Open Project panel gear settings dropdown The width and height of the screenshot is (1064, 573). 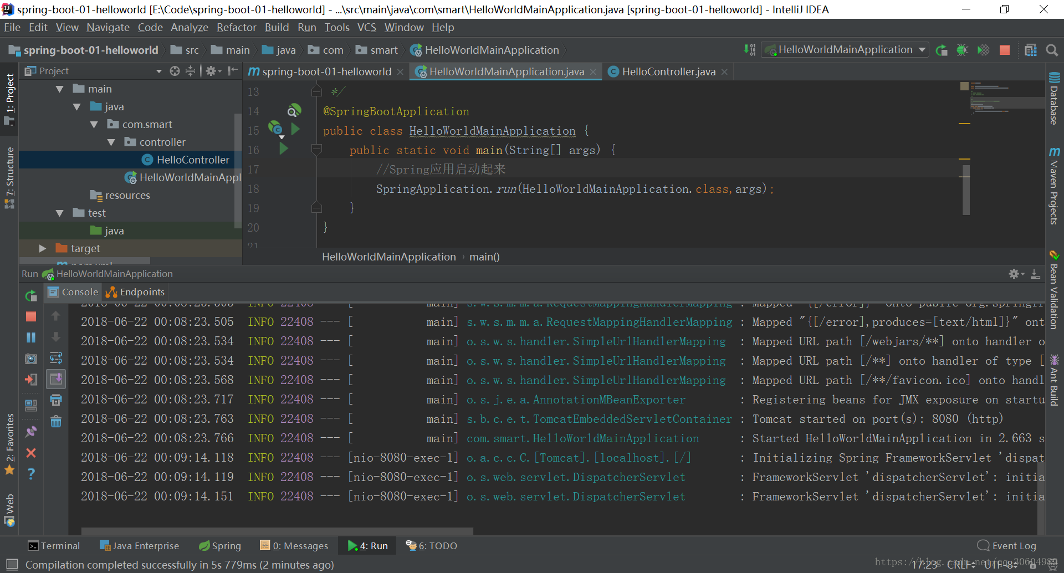tap(213, 71)
